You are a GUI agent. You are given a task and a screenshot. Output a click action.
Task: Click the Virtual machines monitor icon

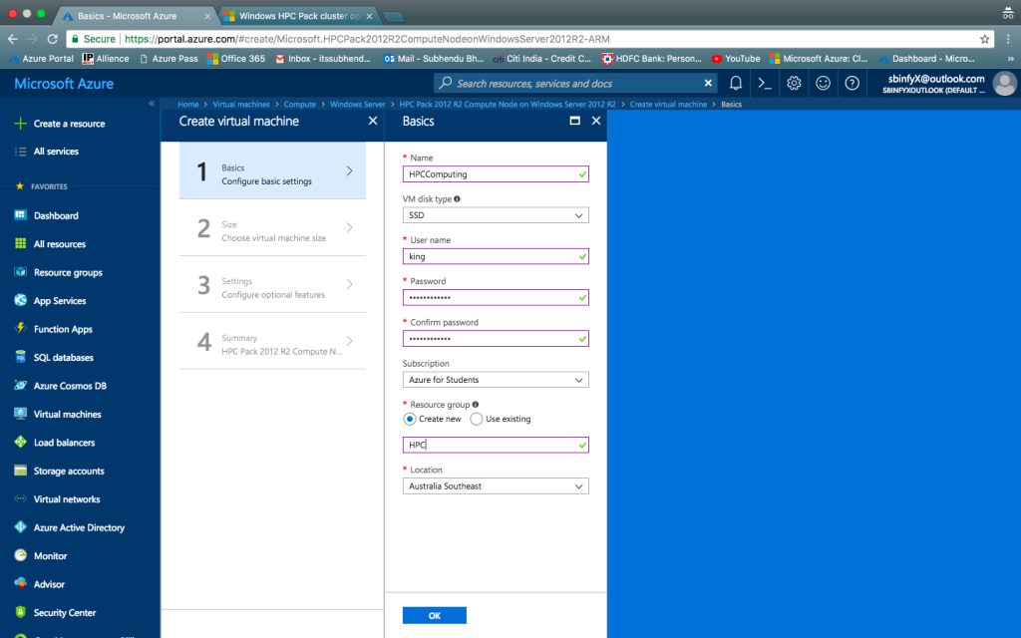tap(20, 414)
